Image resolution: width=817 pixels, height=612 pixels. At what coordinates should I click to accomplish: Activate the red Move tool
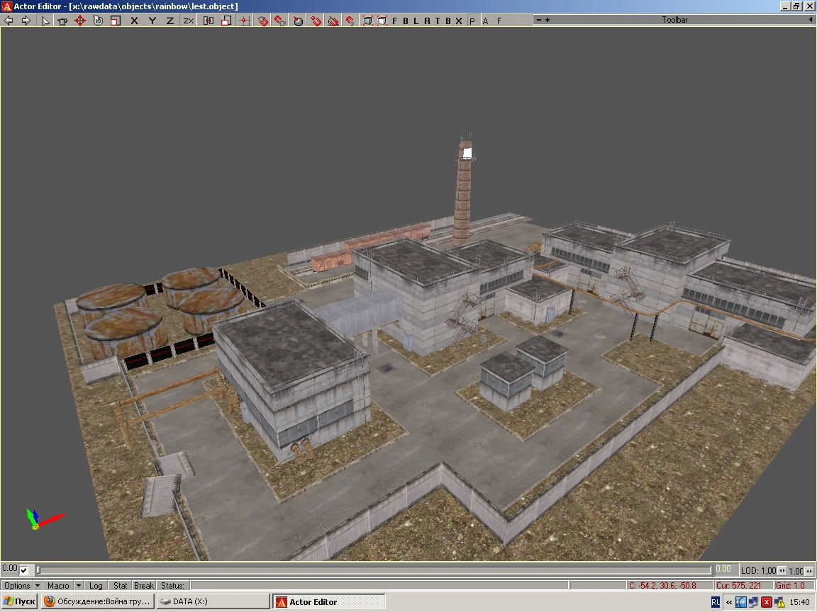pos(79,21)
